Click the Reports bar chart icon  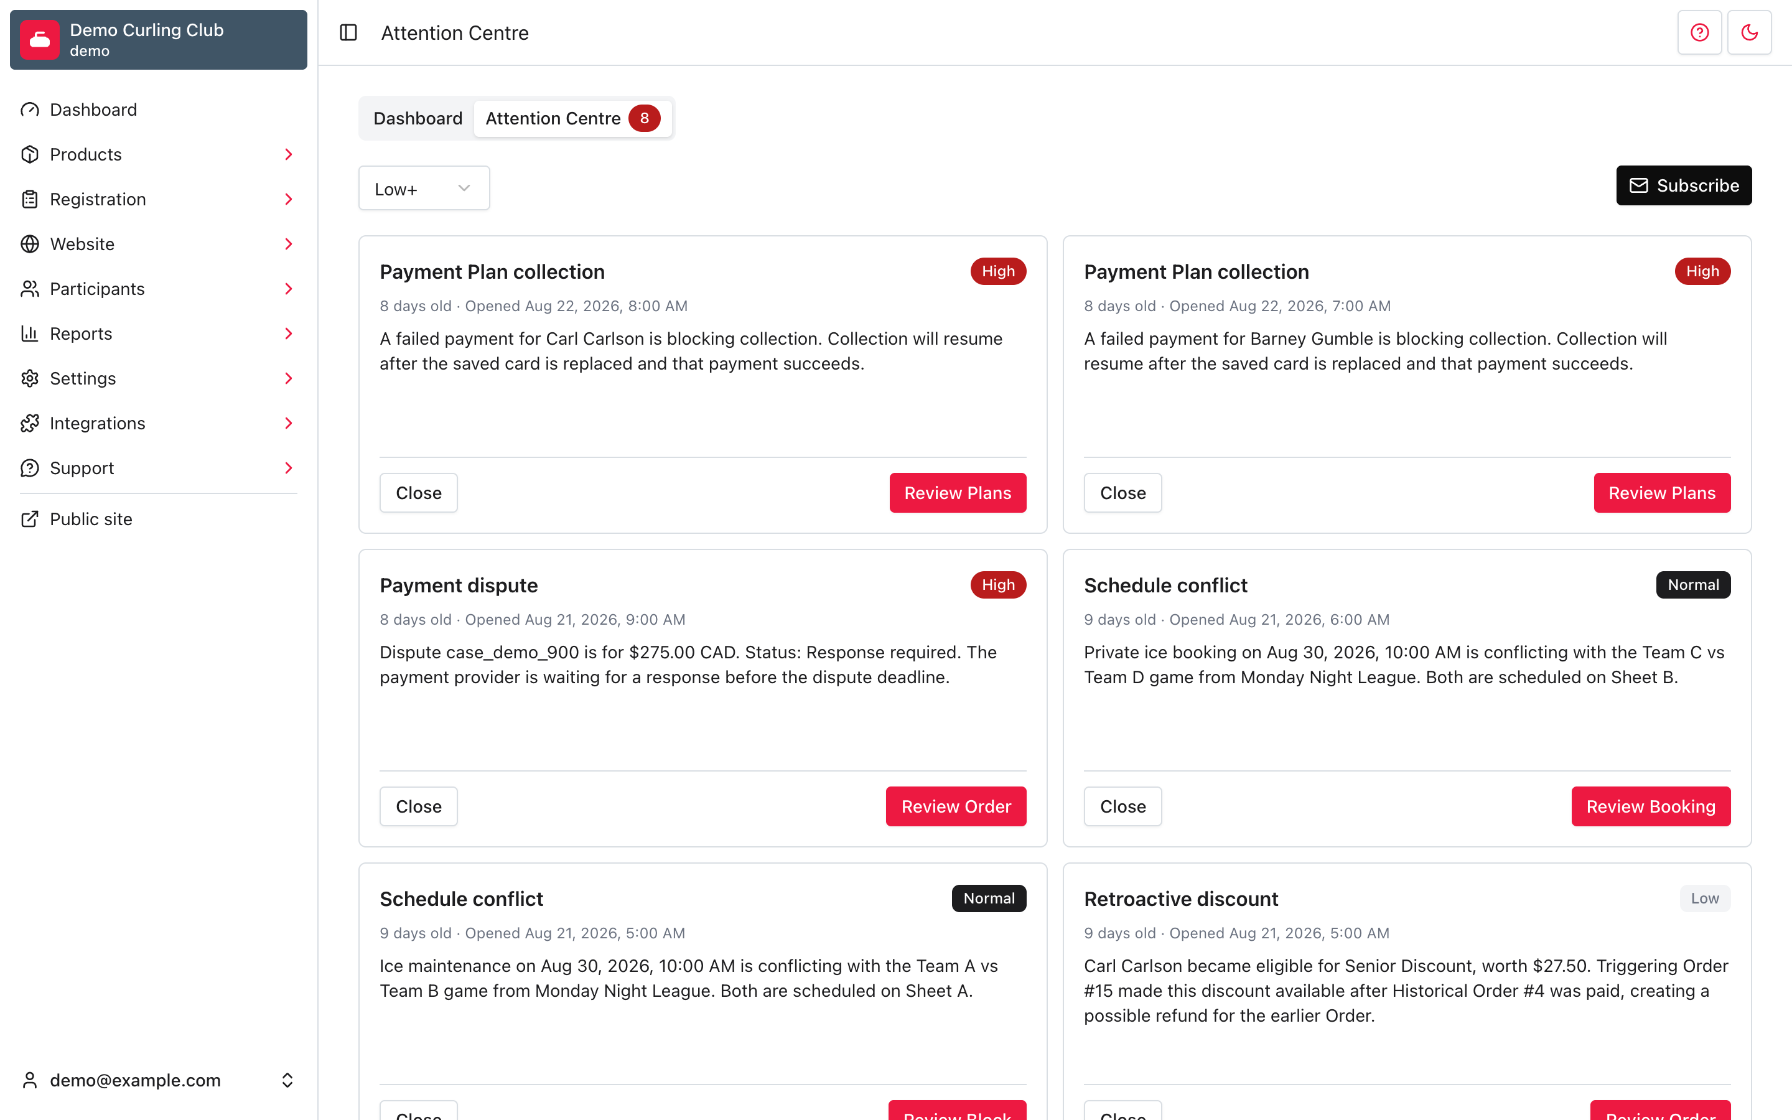tap(30, 334)
